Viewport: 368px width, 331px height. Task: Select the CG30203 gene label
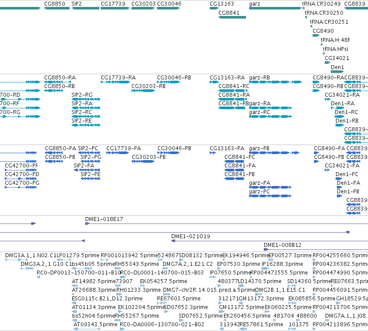coord(144,4)
